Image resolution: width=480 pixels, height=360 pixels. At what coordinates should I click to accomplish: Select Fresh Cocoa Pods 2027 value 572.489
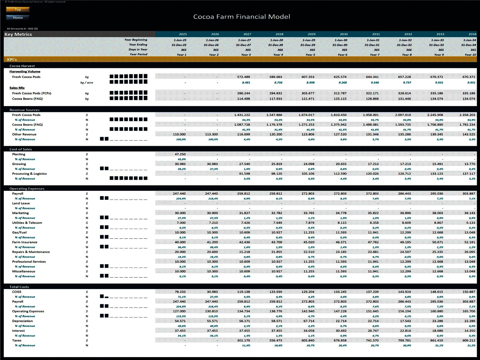point(243,77)
